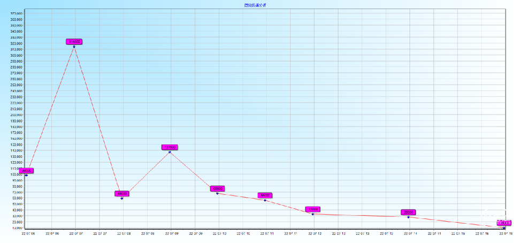Click the 28000 data label
520x243 pixels.
408,212
